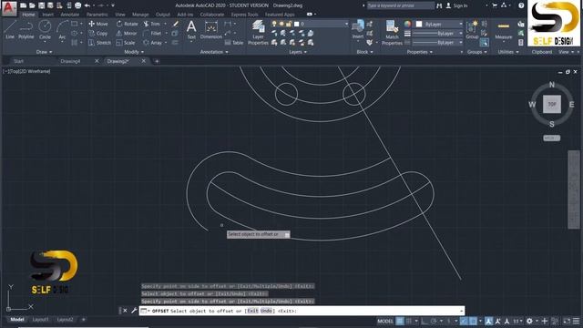Toggle the drawing grid display in status bar

coord(400,321)
